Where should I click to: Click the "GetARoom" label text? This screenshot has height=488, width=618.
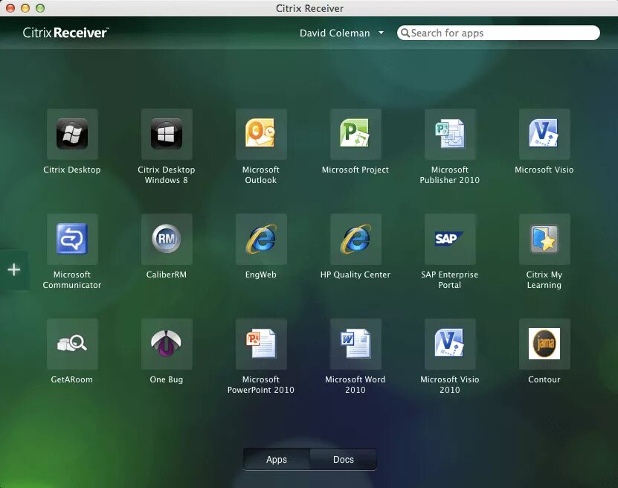pos(71,379)
